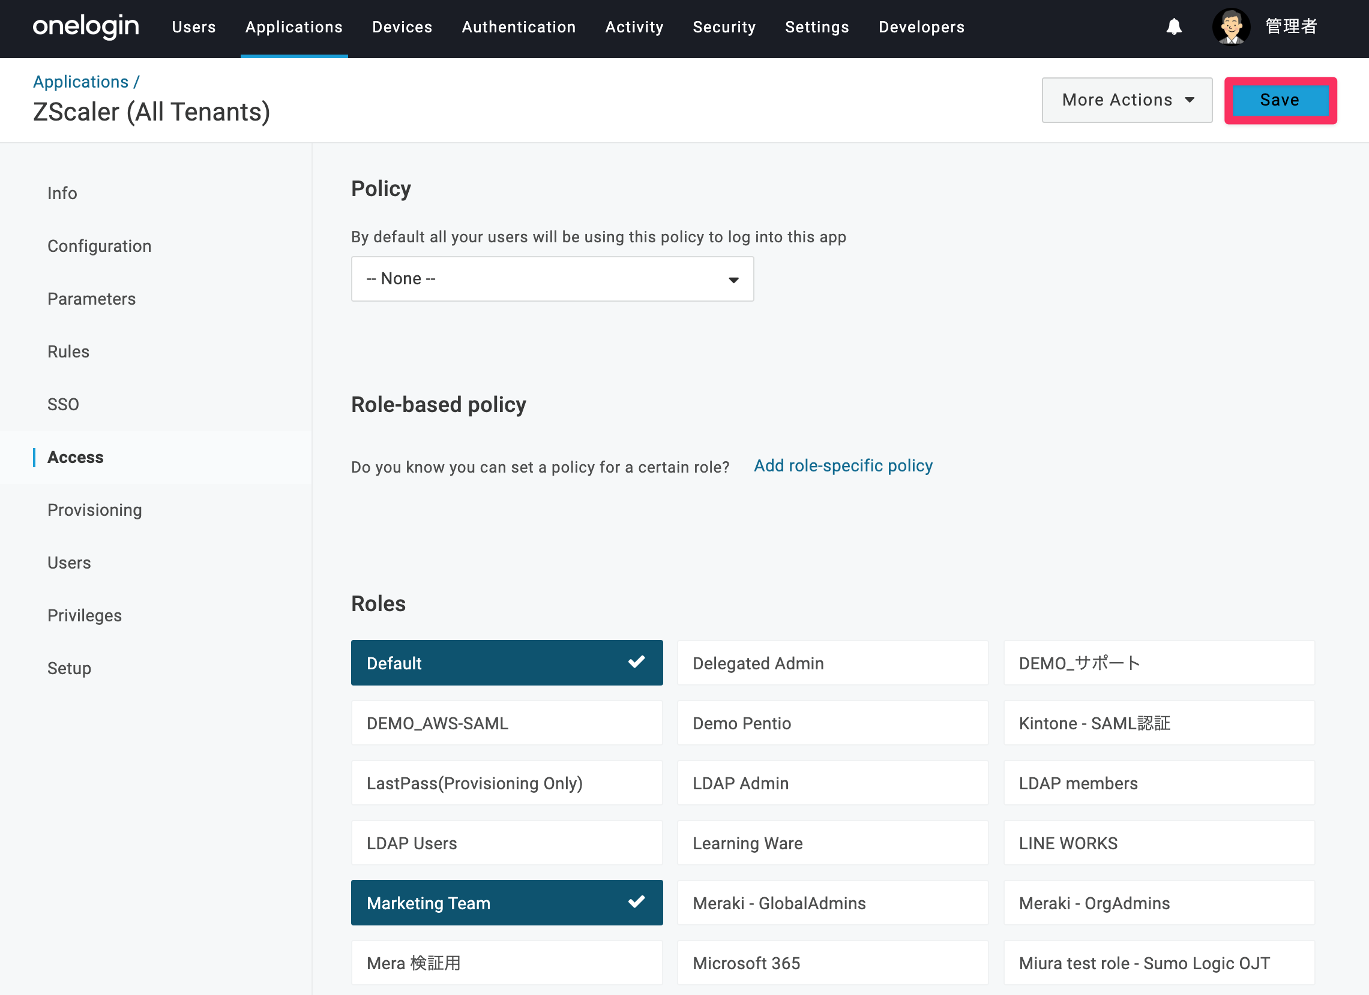Select the Mera 検証用 role

(x=507, y=963)
